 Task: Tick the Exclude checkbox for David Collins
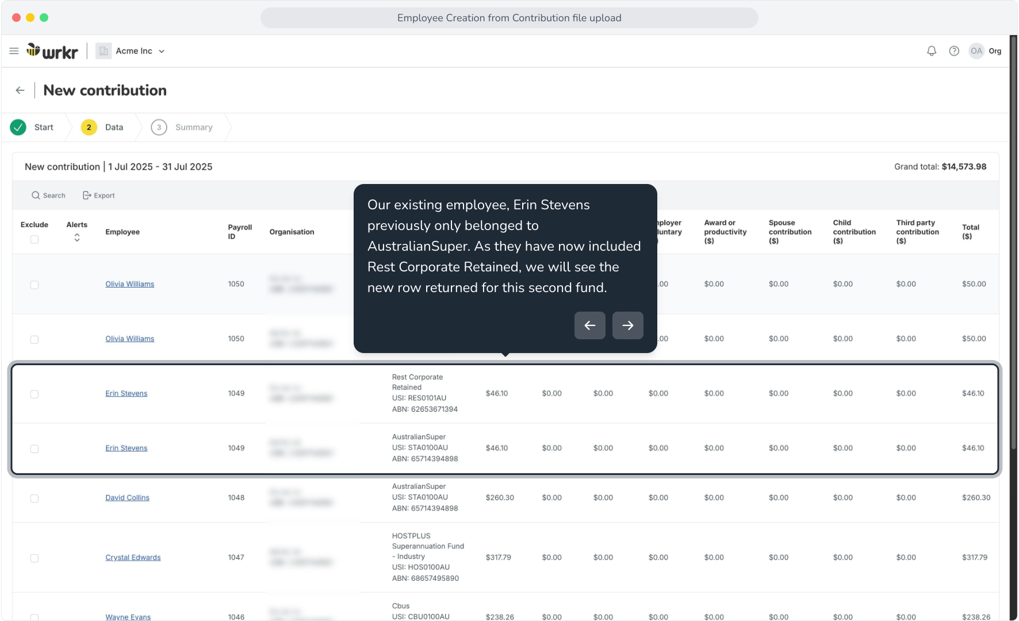35,499
